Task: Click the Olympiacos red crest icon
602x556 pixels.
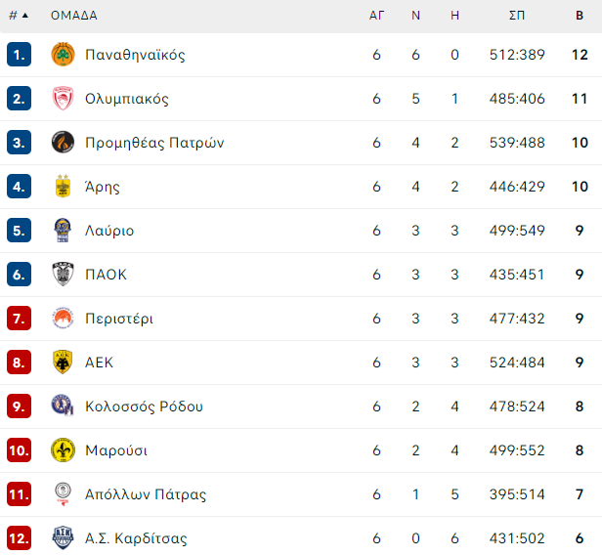Action: pyautogui.click(x=63, y=99)
